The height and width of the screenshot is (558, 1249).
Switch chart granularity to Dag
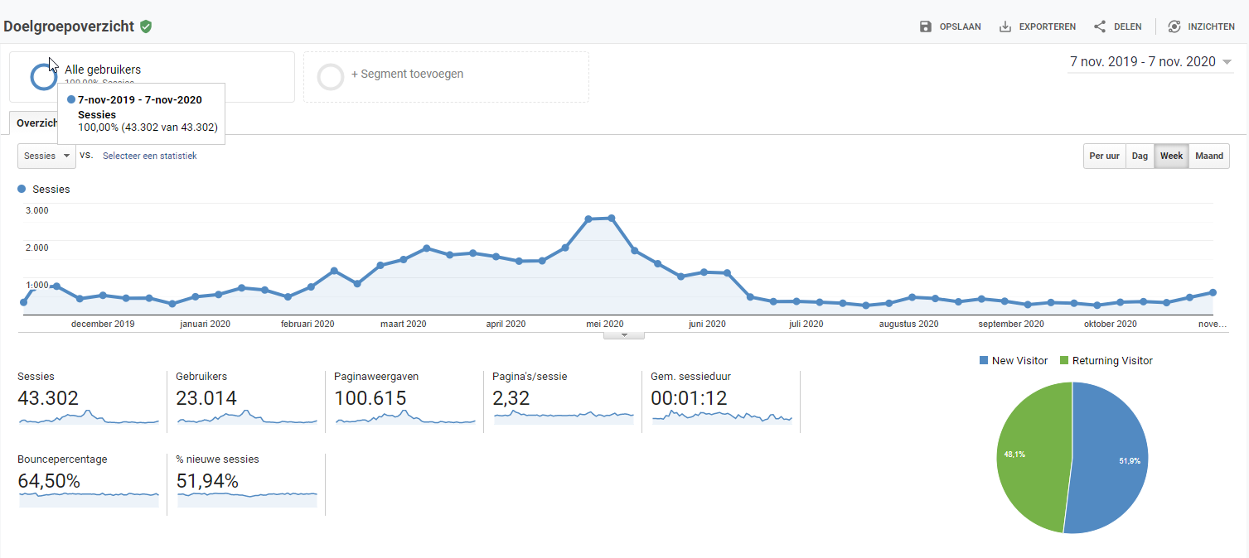pyautogui.click(x=1140, y=156)
